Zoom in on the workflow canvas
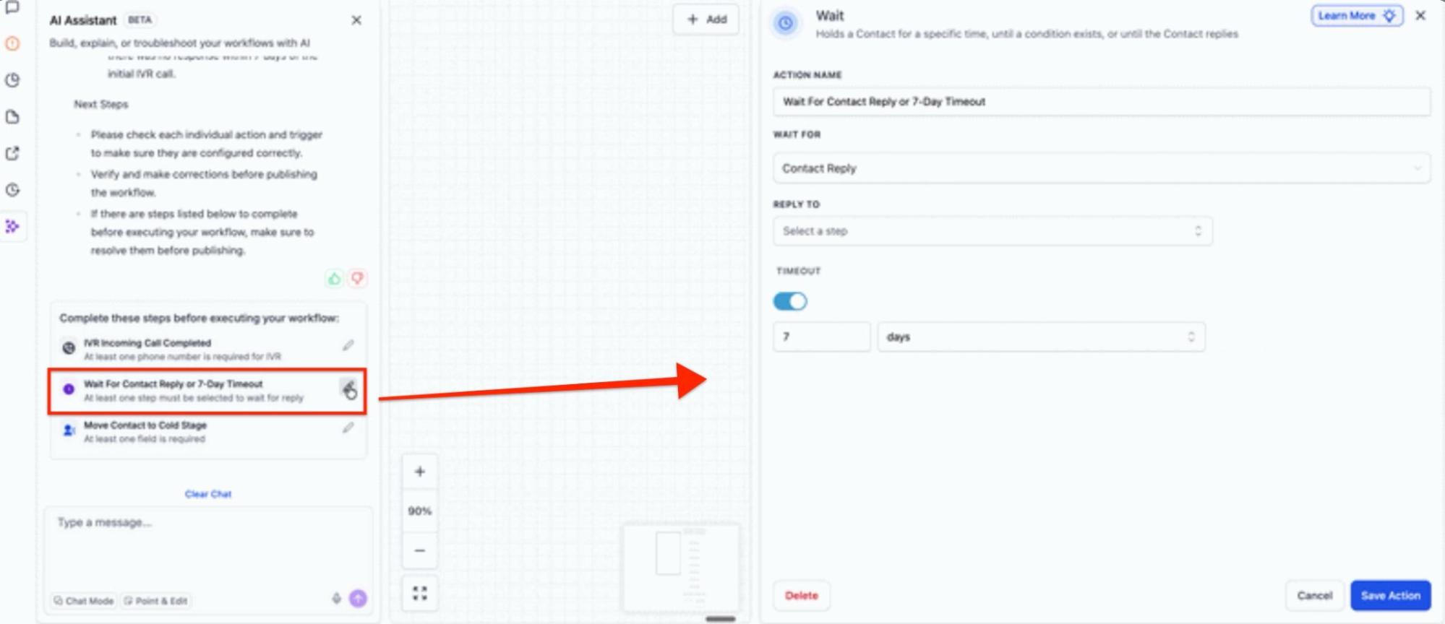 (x=420, y=472)
